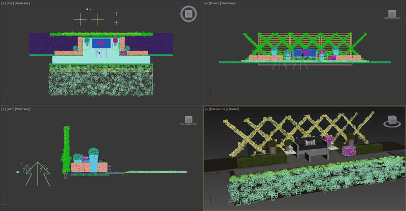The image size is (406, 211).
Task: Open the Shaded display mode menu
Action: (x=234, y=109)
